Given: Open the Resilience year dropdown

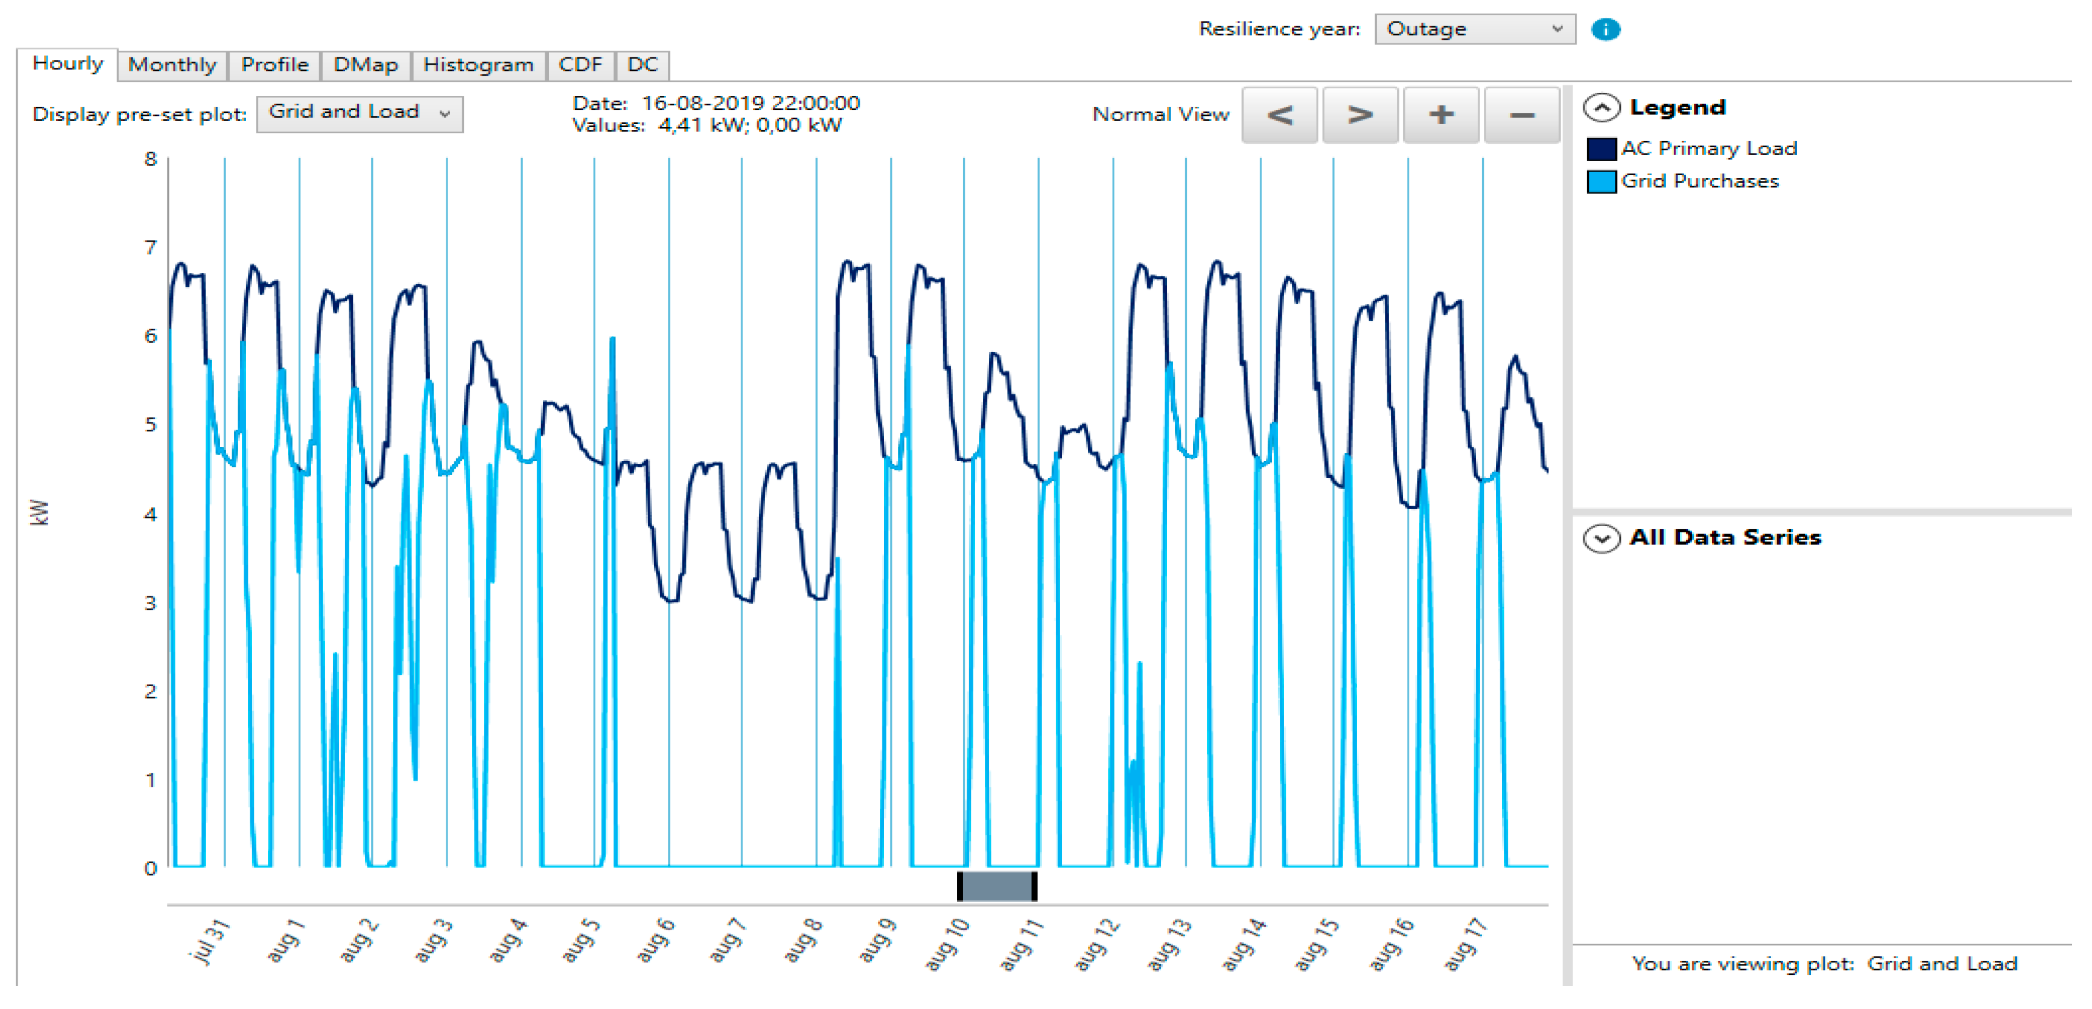Looking at the screenshot, I should tap(1474, 29).
